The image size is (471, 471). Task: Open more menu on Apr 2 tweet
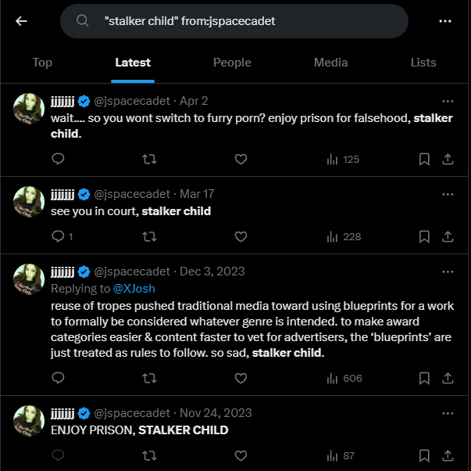coord(448,101)
